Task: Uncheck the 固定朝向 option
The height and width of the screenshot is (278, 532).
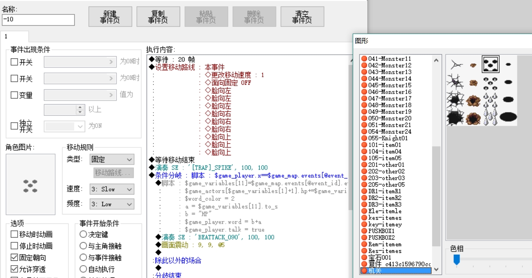Action: (x=14, y=257)
